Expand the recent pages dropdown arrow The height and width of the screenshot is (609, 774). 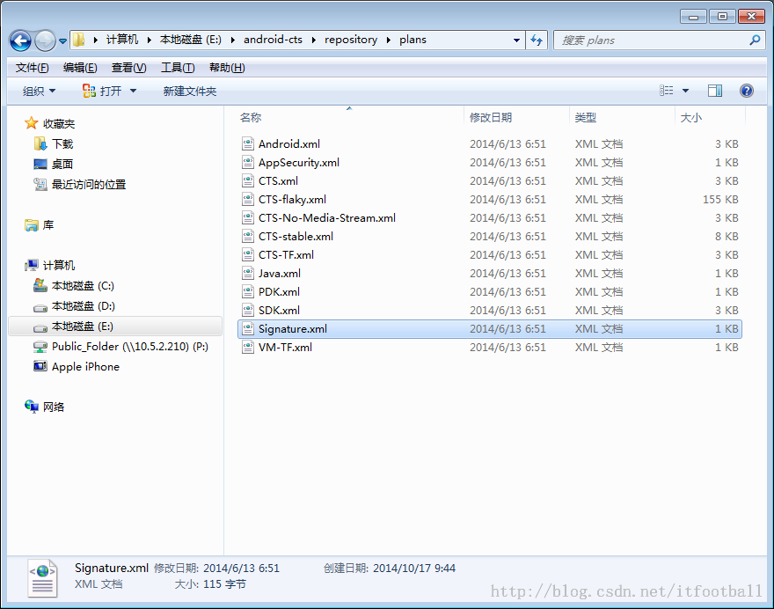[62, 41]
